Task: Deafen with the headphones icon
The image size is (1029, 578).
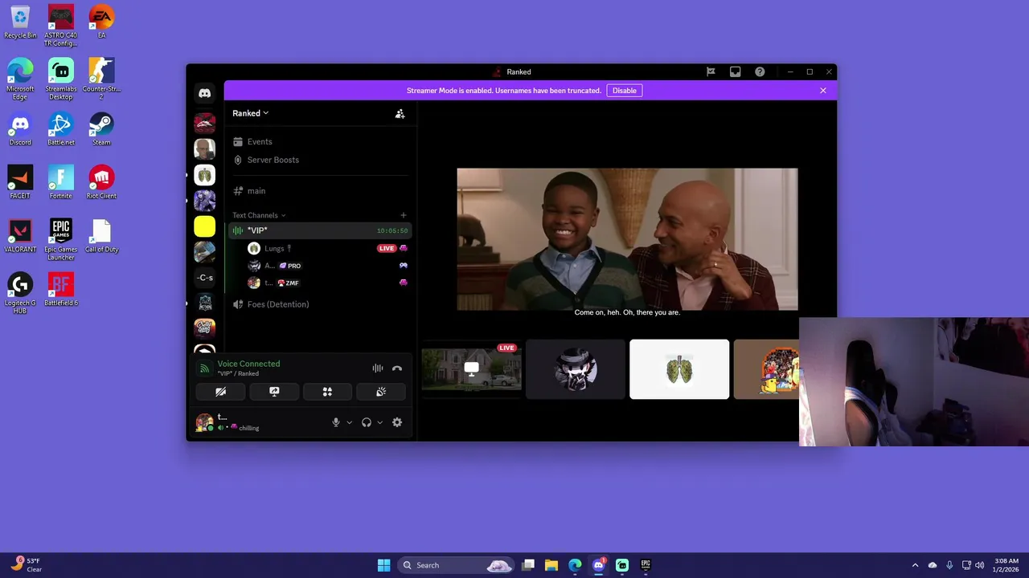Action: click(367, 422)
